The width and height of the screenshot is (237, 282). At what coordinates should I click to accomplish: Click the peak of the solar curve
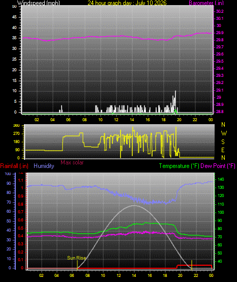point(134,205)
